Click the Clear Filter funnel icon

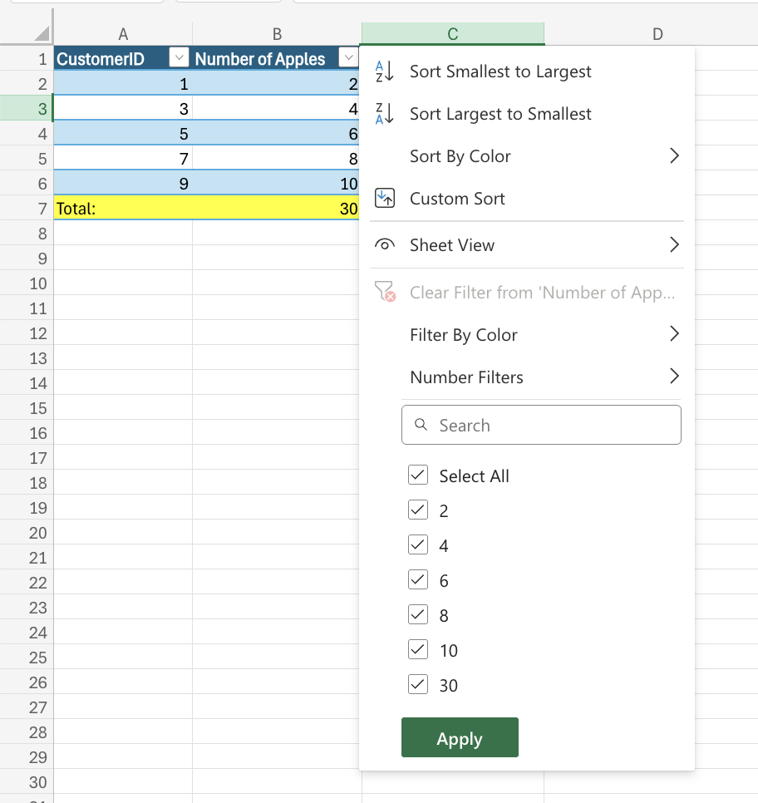(x=385, y=292)
